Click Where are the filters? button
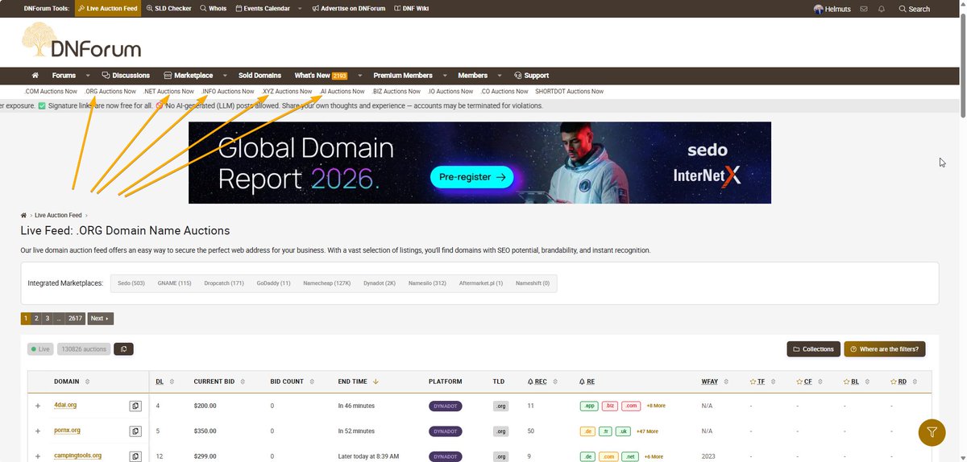The image size is (967, 462). (x=885, y=349)
